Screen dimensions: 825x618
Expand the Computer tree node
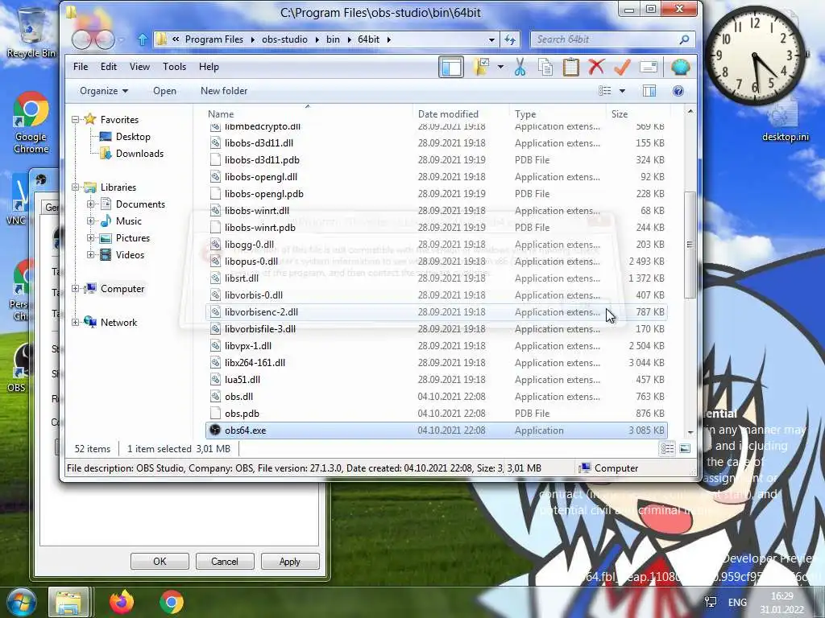75,289
